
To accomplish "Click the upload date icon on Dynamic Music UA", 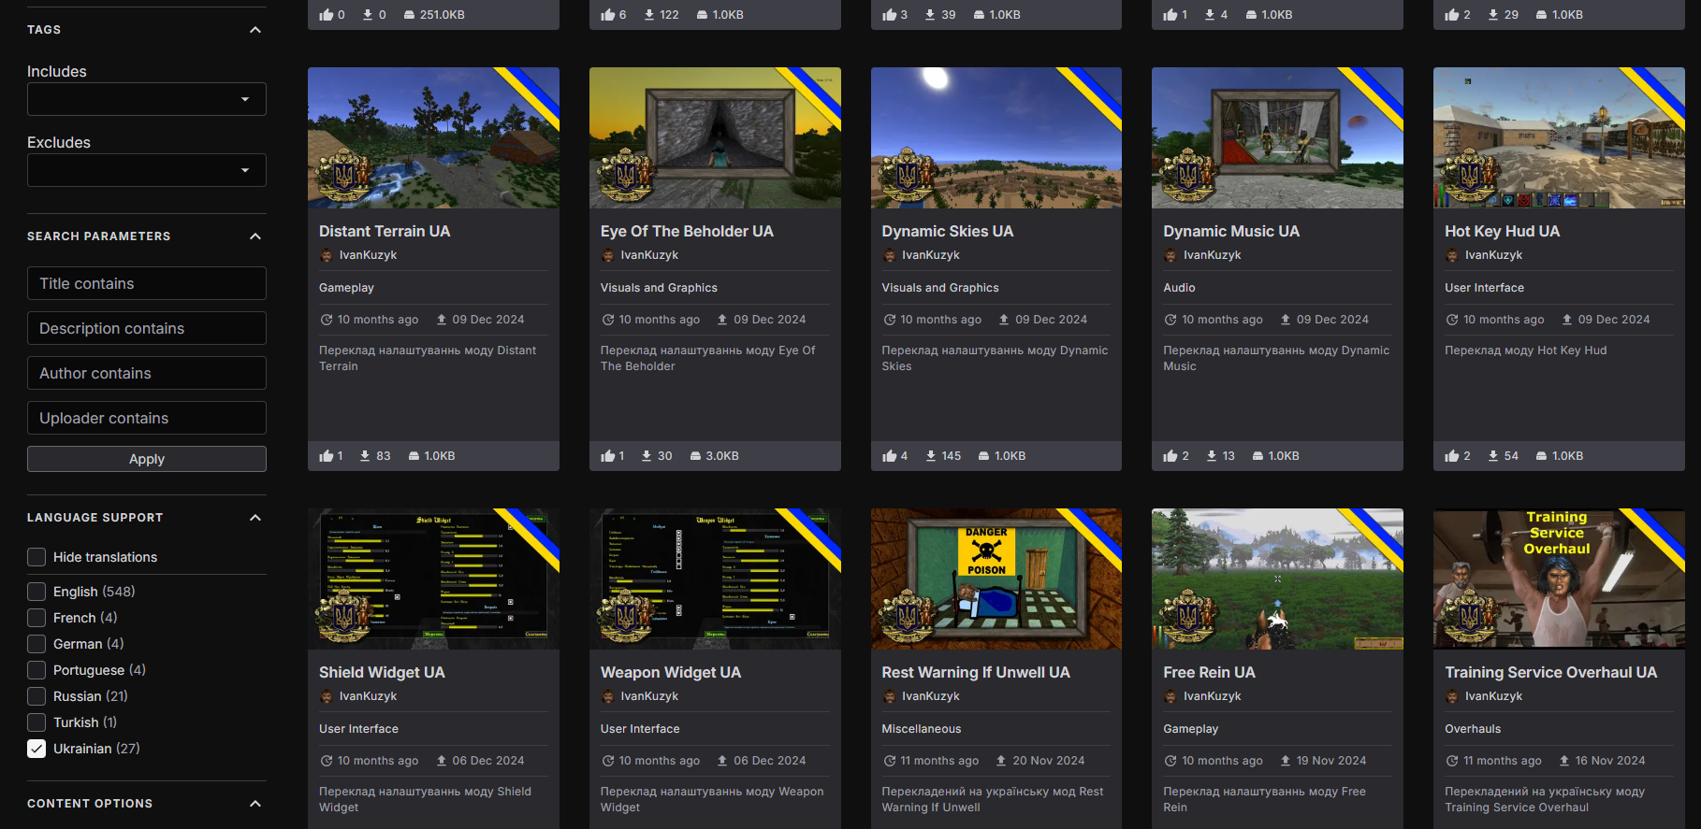I will pos(1286,320).
